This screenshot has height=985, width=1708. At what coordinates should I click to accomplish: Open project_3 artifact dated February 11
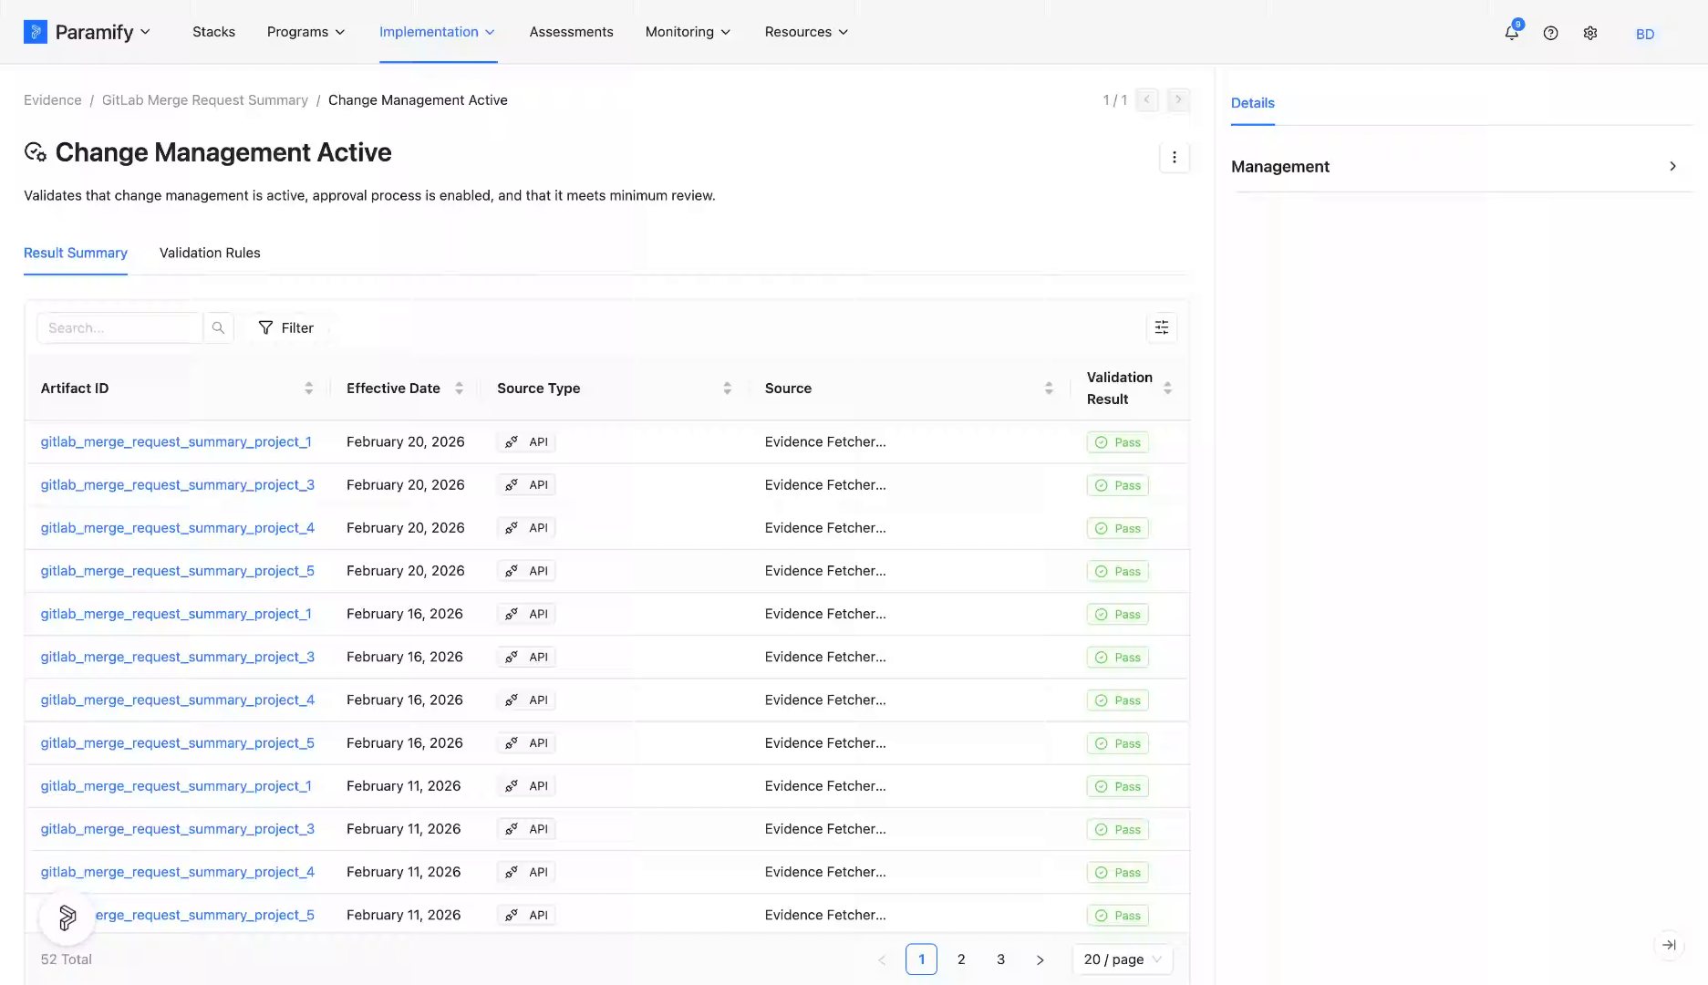[x=178, y=829]
